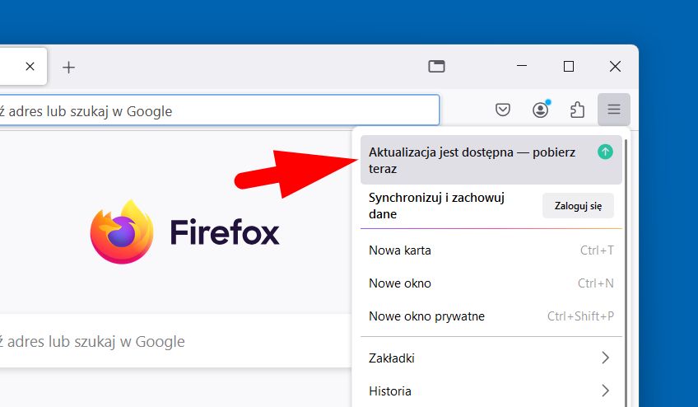Click the 'Zaloguj się' button
This screenshot has width=698, height=407.
click(578, 205)
